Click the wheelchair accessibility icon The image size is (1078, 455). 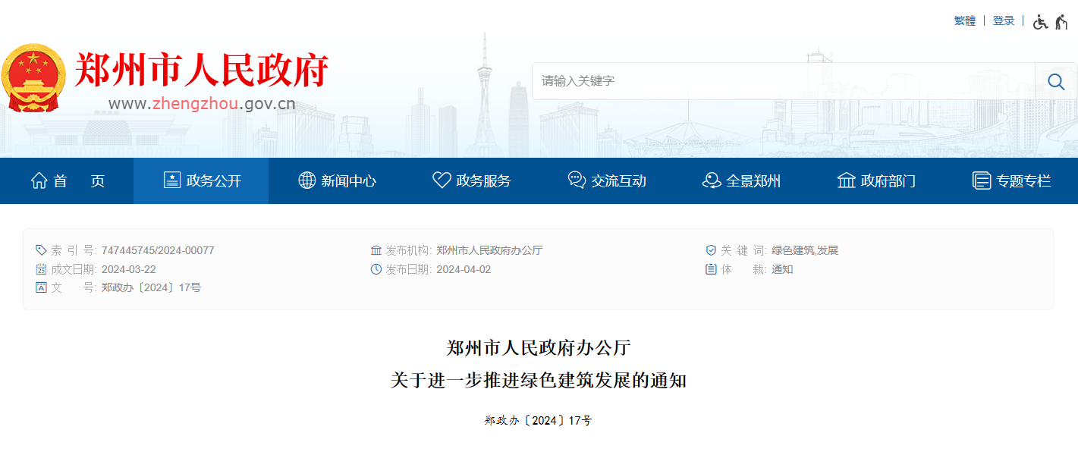(1040, 22)
